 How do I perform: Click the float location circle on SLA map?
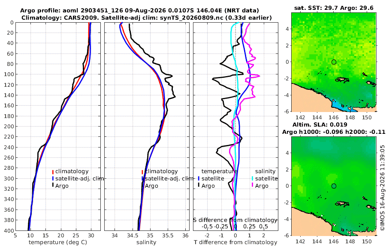pyautogui.click(x=334, y=186)
